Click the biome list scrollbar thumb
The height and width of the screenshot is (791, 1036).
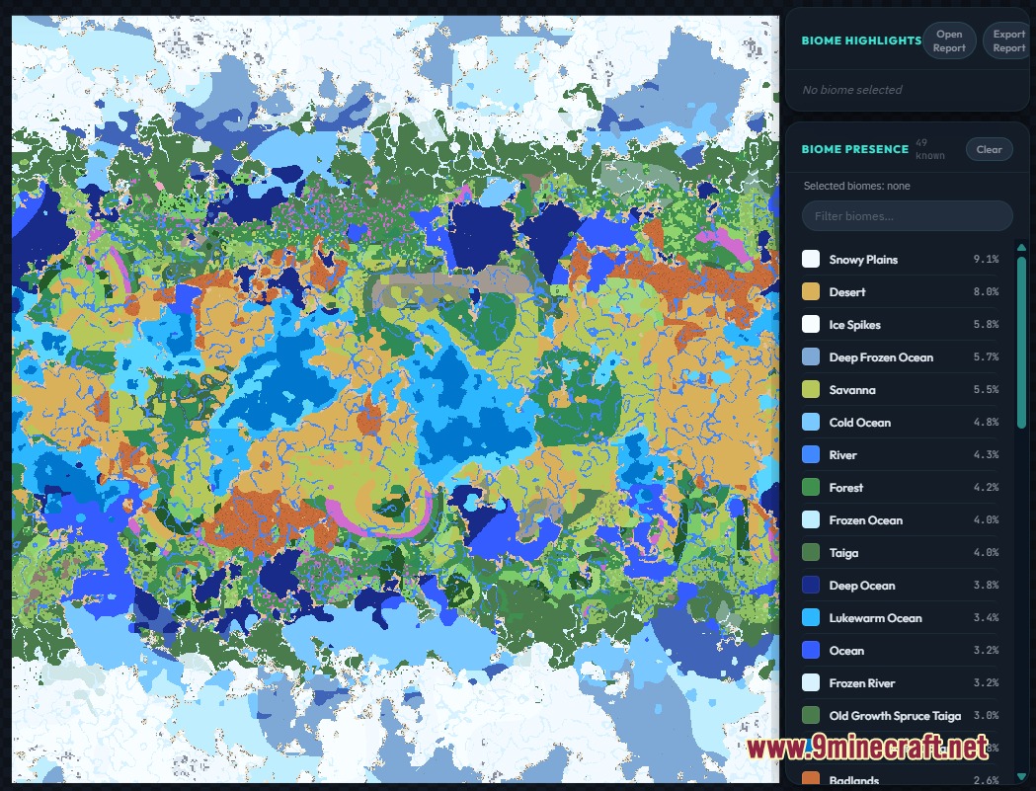(1021, 343)
